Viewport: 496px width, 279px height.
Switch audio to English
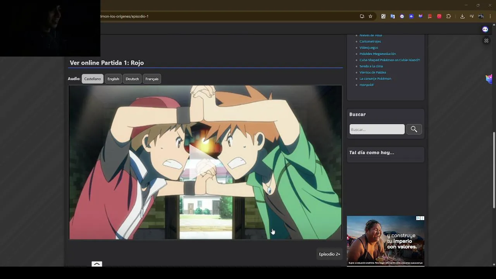click(x=113, y=79)
